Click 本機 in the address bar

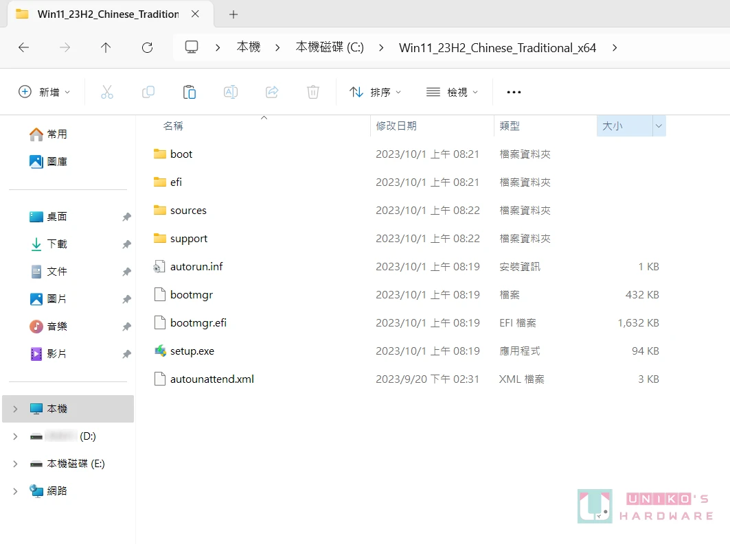[x=249, y=47]
